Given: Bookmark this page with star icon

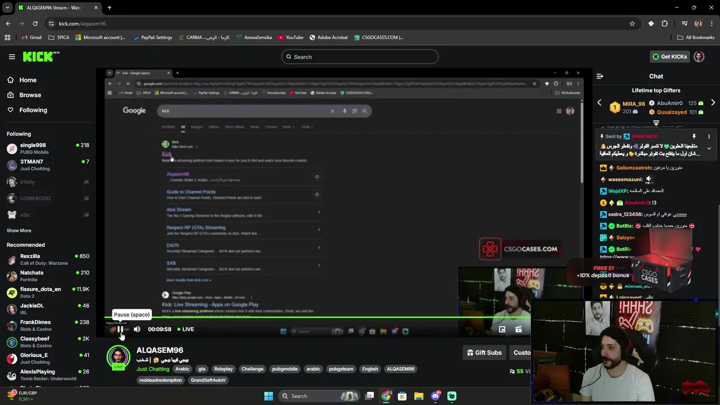Looking at the screenshot, I should point(632,24).
